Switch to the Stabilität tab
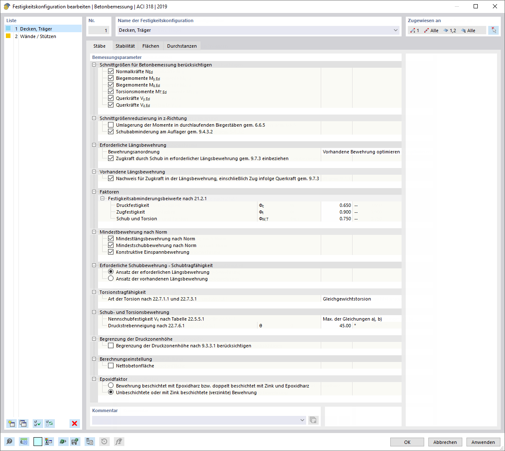Viewport: 505px width, 451px height. point(125,46)
